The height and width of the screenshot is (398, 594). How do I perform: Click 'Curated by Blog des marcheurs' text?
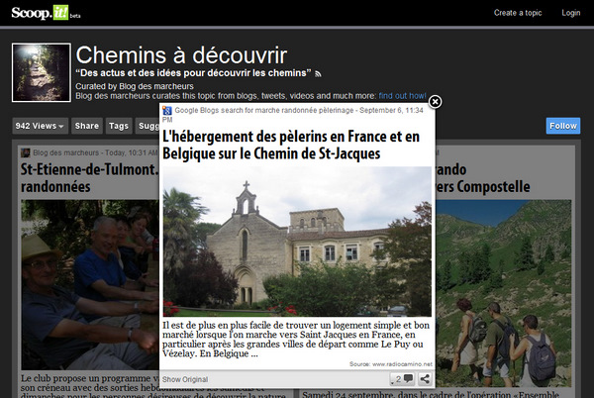coord(135,86)
